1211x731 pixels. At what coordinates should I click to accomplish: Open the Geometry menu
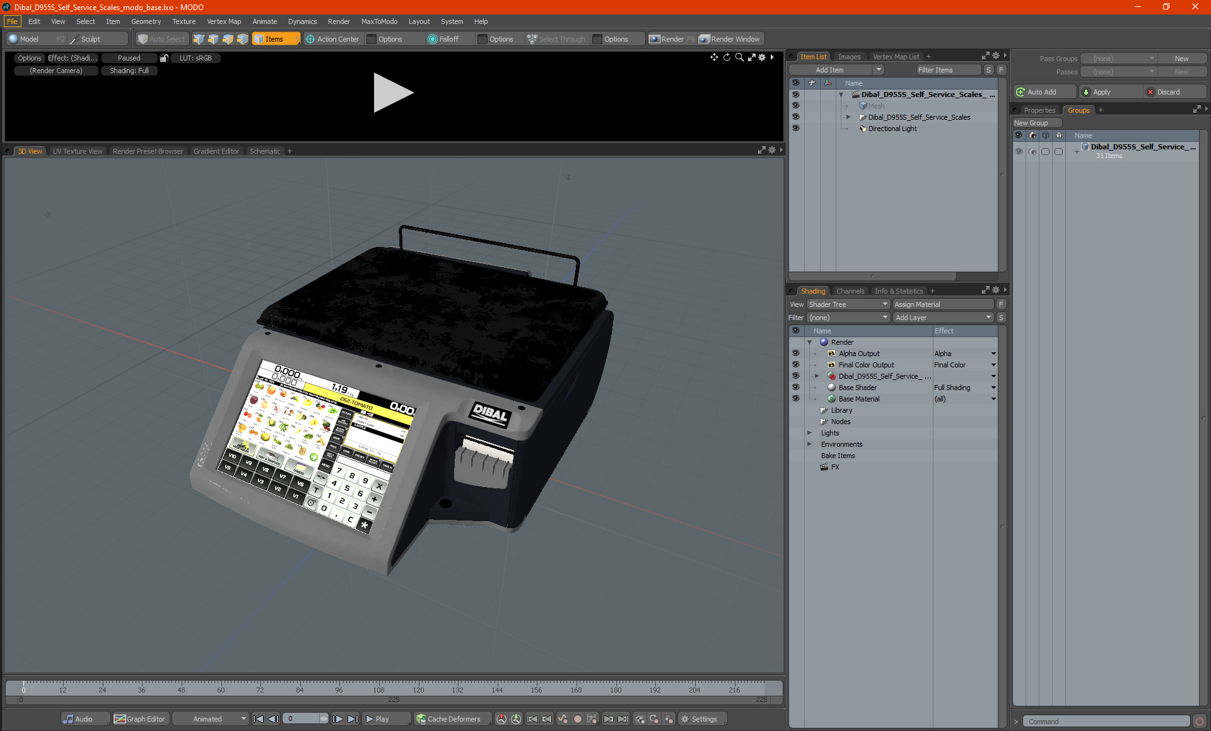(x=146, y=21)
